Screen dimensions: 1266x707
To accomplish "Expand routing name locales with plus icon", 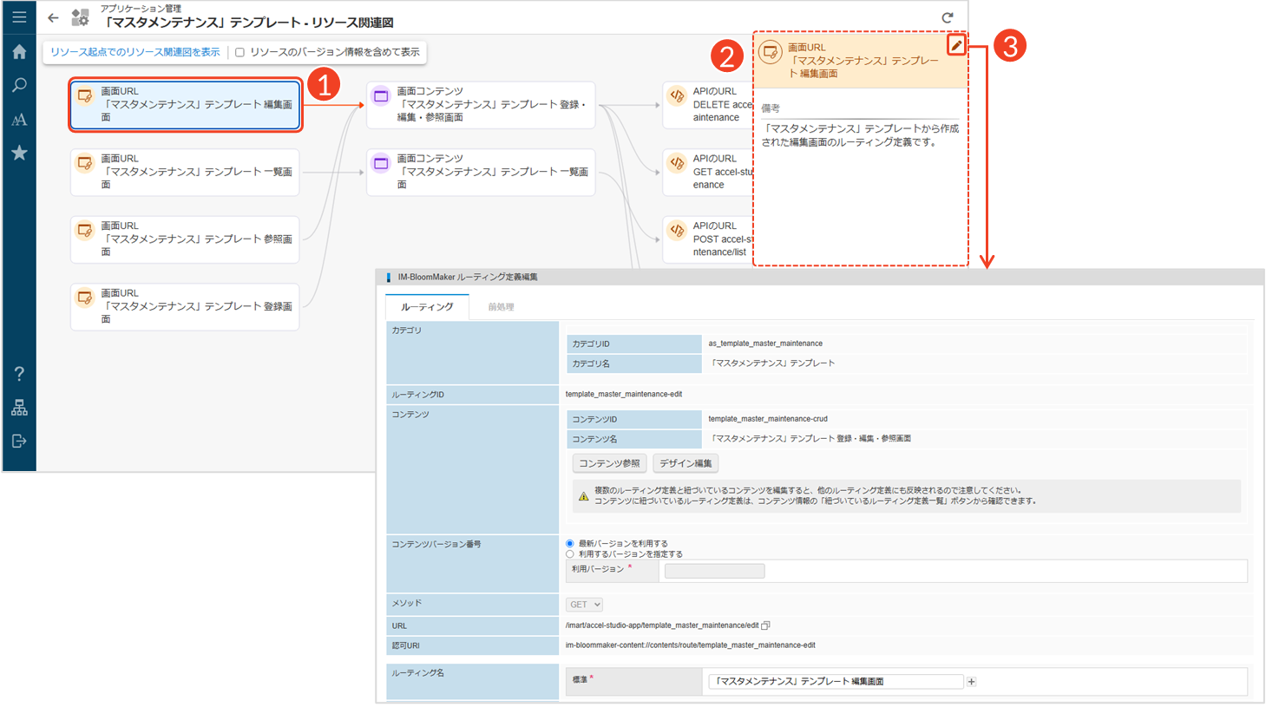I will (972, 682).
